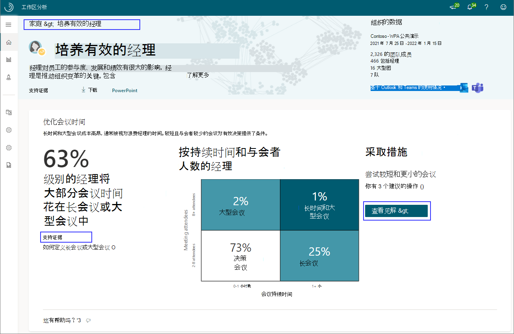This screenshot has height=334, width=514.
Task: Click the 1% 长时间和大型会议 matrix cell
Action: click(x=320, y=205)
